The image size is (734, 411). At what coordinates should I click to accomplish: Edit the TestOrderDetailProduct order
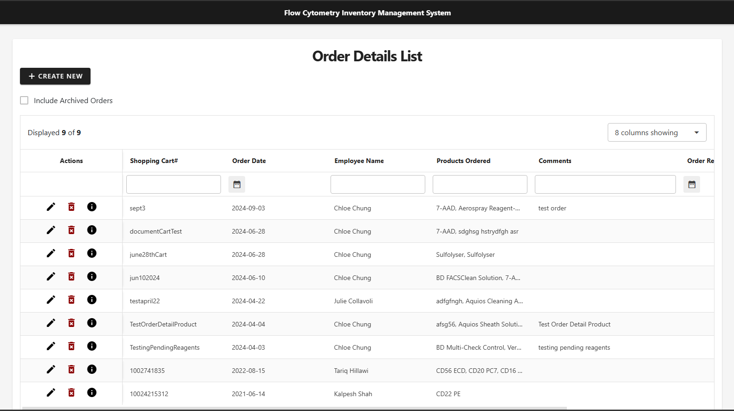click(x=51, y=323)
